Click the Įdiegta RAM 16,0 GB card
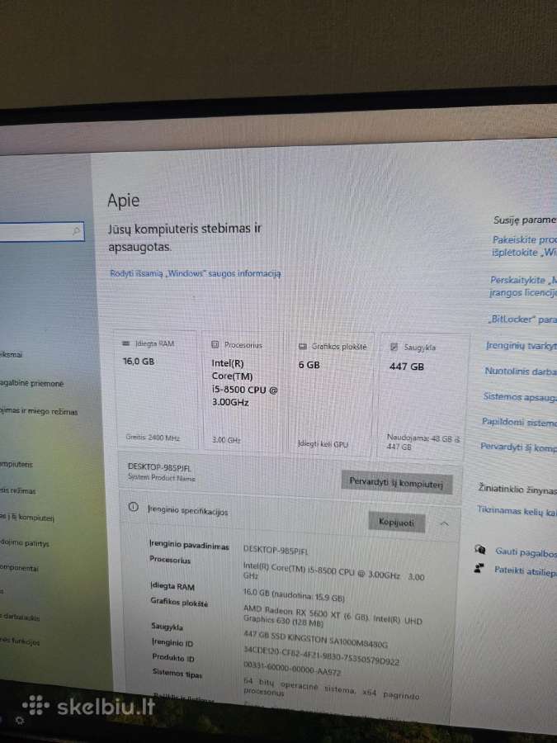 pos(155,389)
